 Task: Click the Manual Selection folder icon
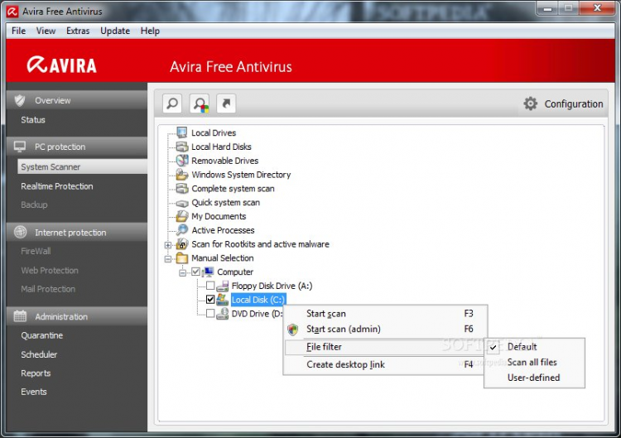[182, 258]
